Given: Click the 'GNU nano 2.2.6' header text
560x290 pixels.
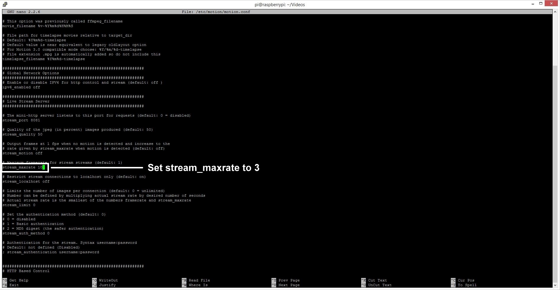Looking at the screenshot, I should coord(24,12).
